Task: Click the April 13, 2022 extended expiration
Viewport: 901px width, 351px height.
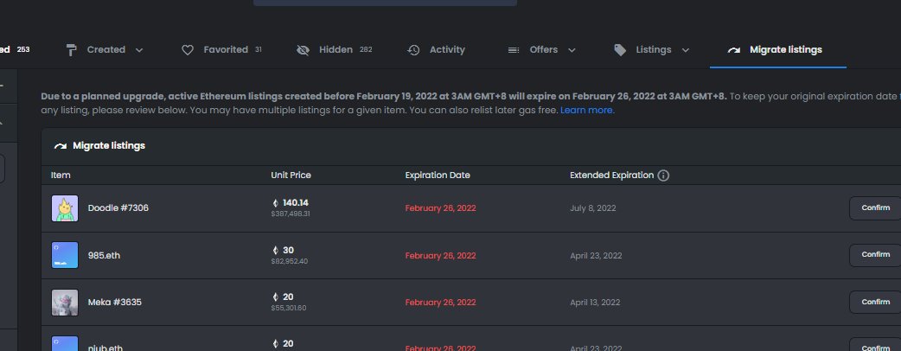Action: pos(595,303)
